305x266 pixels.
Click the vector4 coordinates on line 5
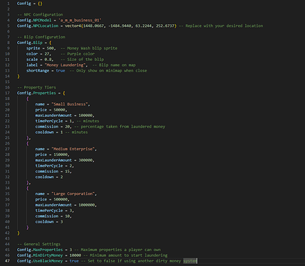(x=121, y=26)
